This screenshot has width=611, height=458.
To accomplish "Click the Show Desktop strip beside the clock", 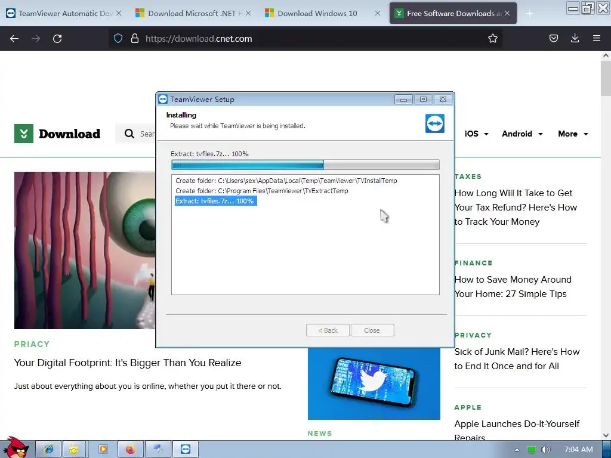I will (x=606, y=450).
